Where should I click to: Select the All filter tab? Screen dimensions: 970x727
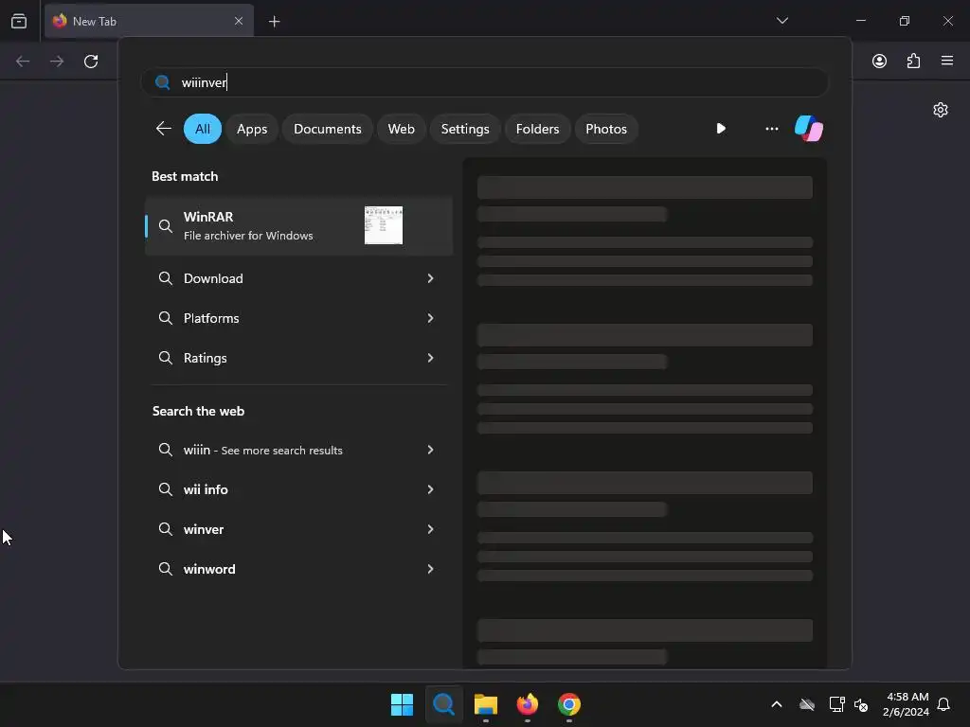click(203, 129)
